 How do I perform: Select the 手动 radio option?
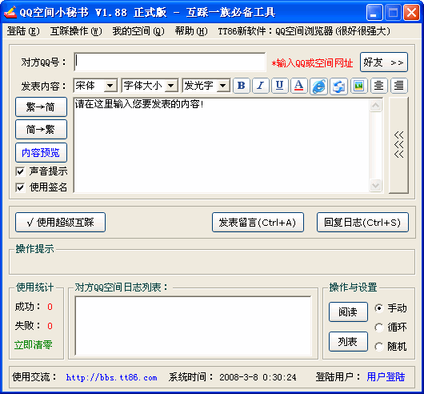pos(379,308)
